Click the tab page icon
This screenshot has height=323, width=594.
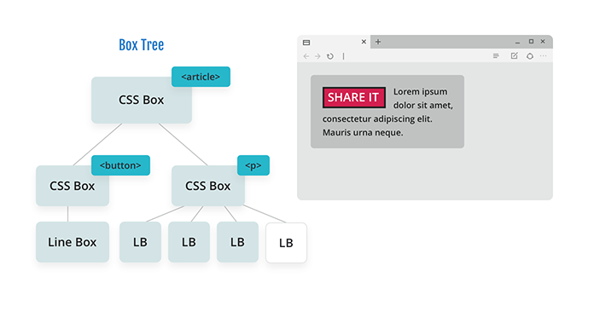pyautogui.click(x=306, y=43)
